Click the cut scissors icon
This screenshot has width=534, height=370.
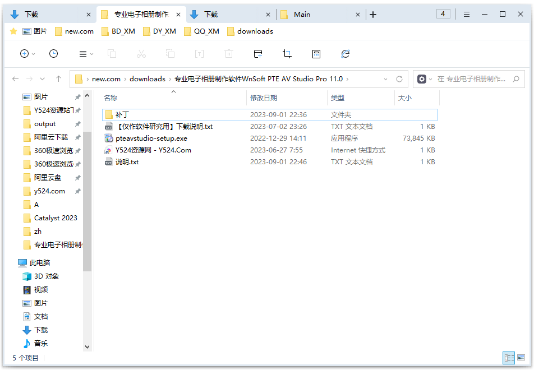tap(141, 54)
